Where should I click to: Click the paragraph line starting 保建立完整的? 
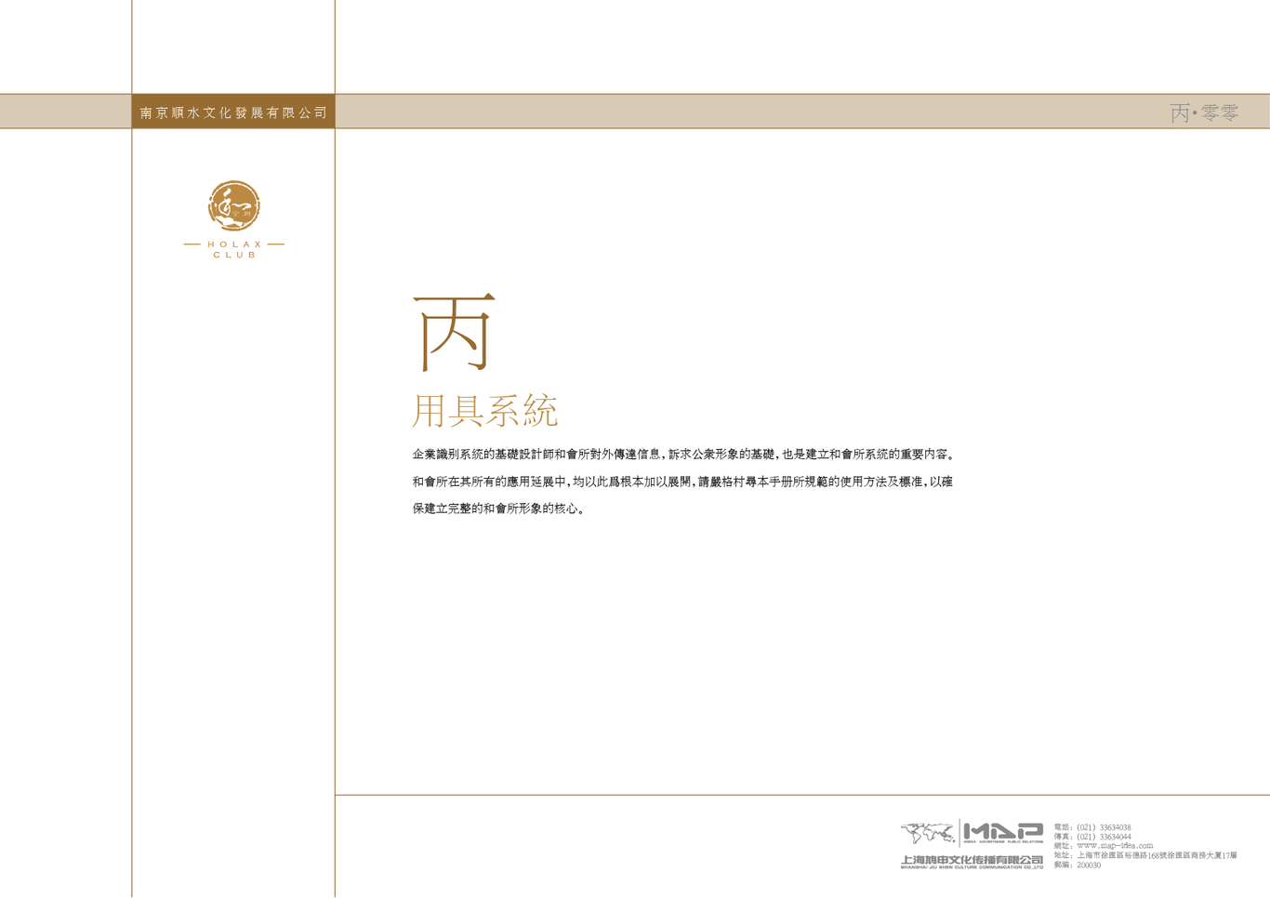coord(499,508)
